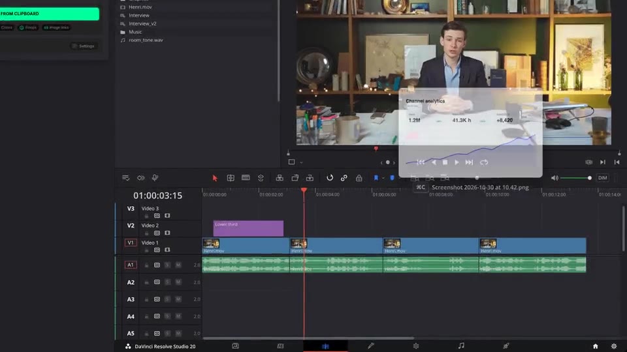627x352 pixels.
Task: Lock the Video 3 track
Action: click(x=146, y=216)
